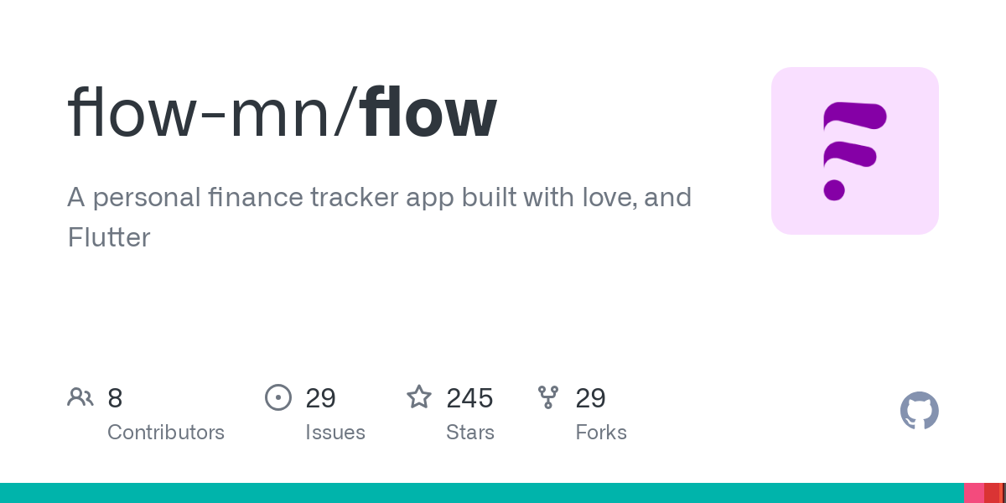The height and width of the screenshot is (503, 1006).
Task: Select the Stars label
Action: coord(470,433)
